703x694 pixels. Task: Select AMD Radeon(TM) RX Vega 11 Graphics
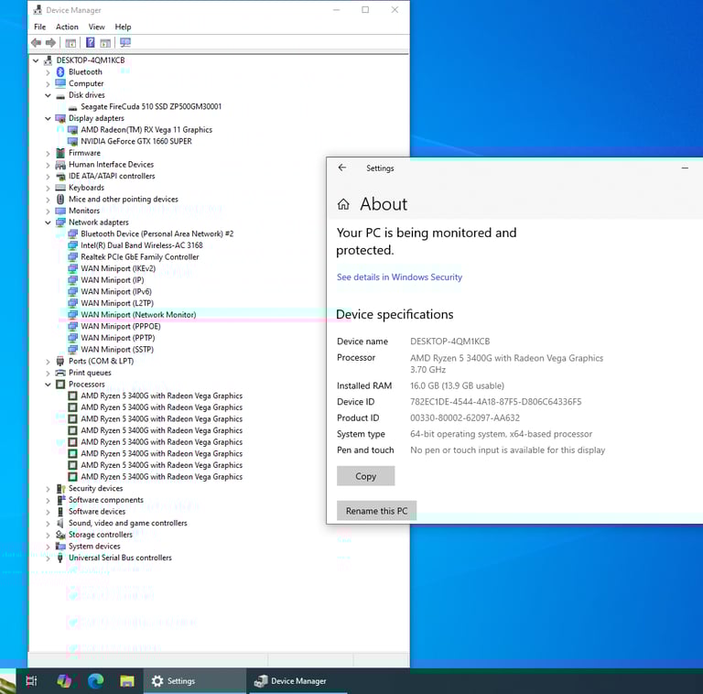pos(146,130)
